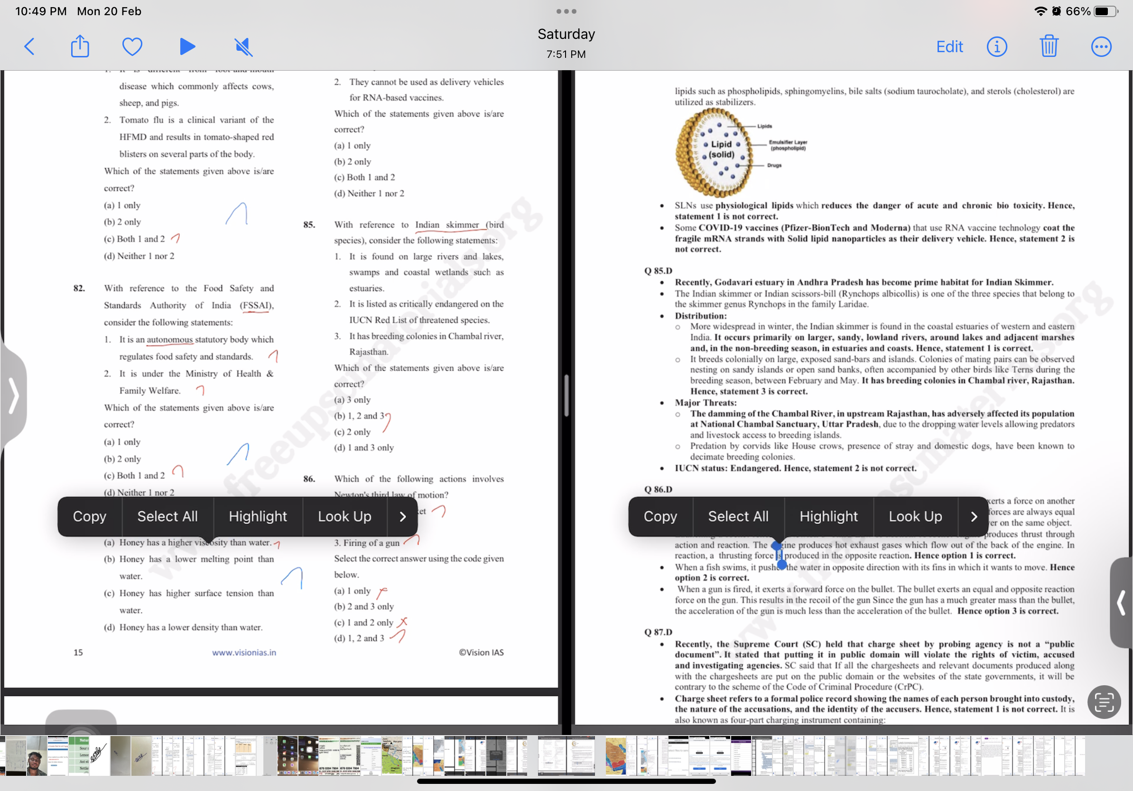Screen dimensions: 1133x791
Task: Select the map thumbnail in photo strip
Action: [615, 755]
